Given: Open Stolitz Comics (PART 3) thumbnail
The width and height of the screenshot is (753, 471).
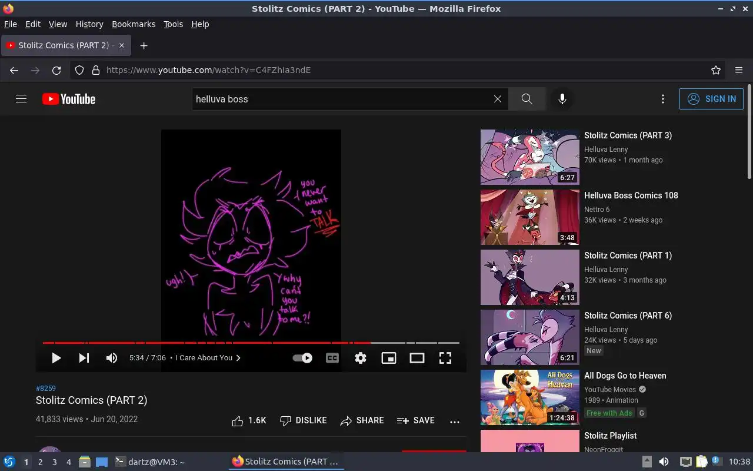Looking at the screenshot, I should coord(530,157).
